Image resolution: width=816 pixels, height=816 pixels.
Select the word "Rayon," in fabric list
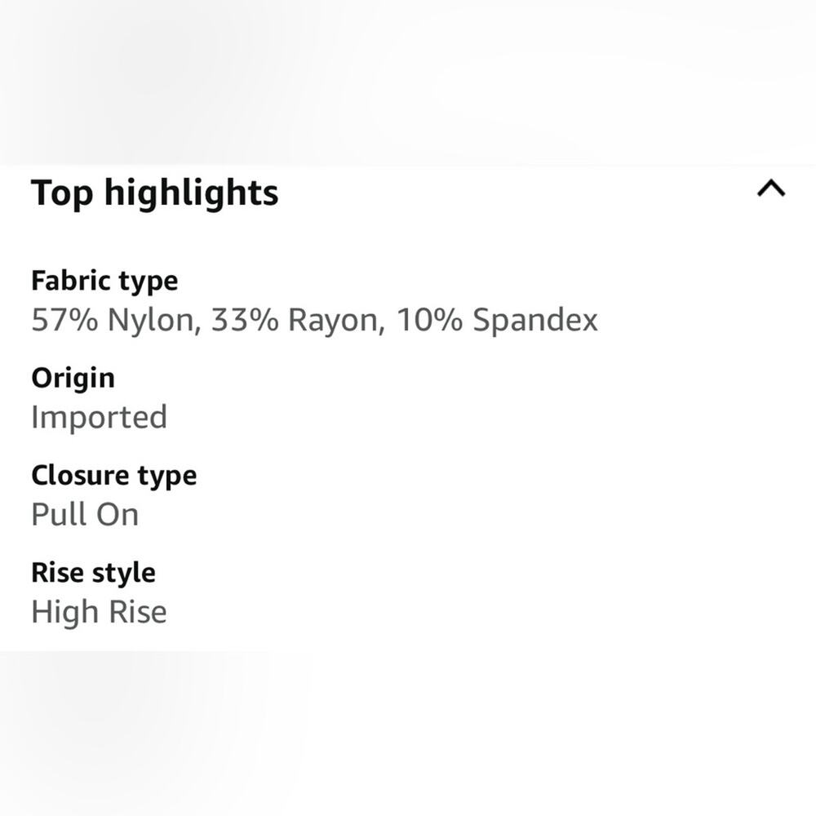[337, 321]
